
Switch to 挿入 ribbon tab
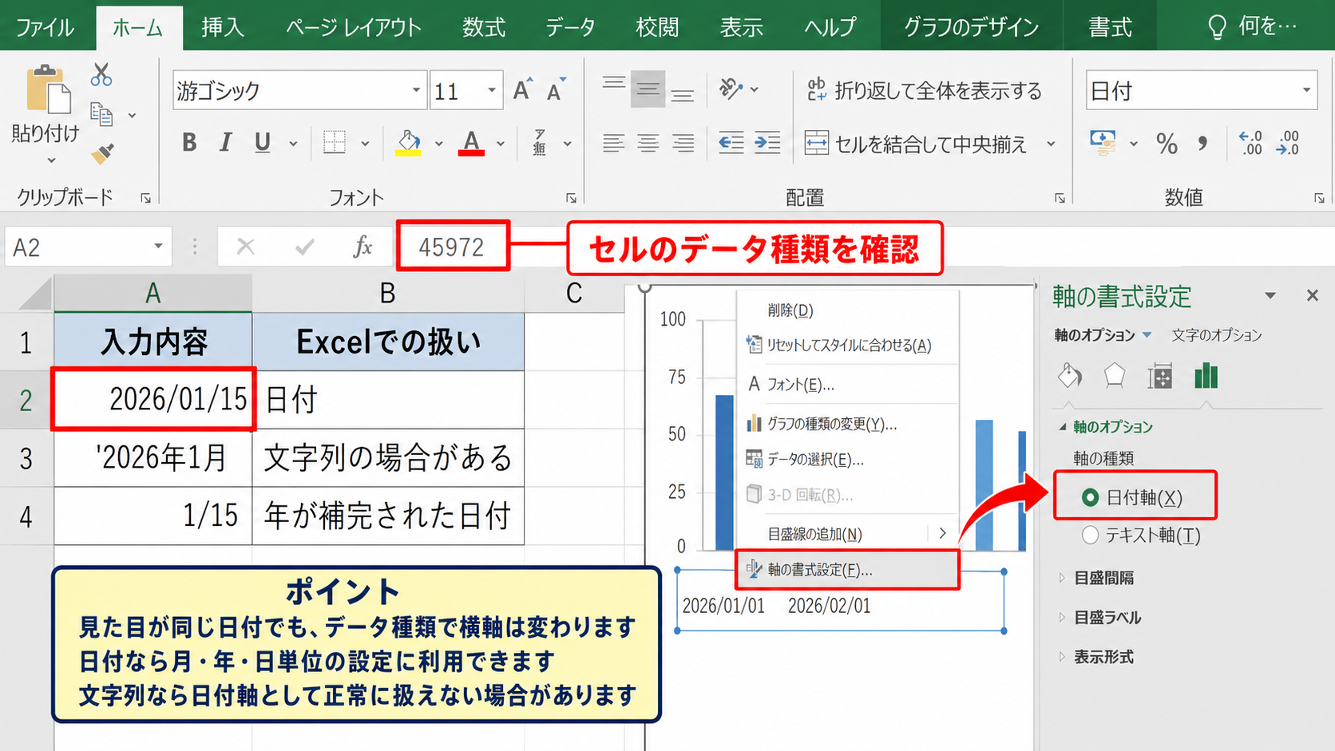click(222, 27)
